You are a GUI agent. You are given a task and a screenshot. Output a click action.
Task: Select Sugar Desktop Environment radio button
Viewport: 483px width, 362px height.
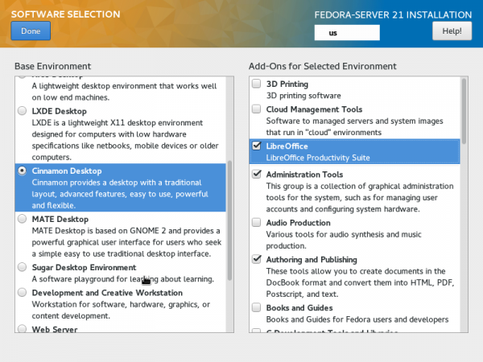pyautogui.click(x=23, y=267)
